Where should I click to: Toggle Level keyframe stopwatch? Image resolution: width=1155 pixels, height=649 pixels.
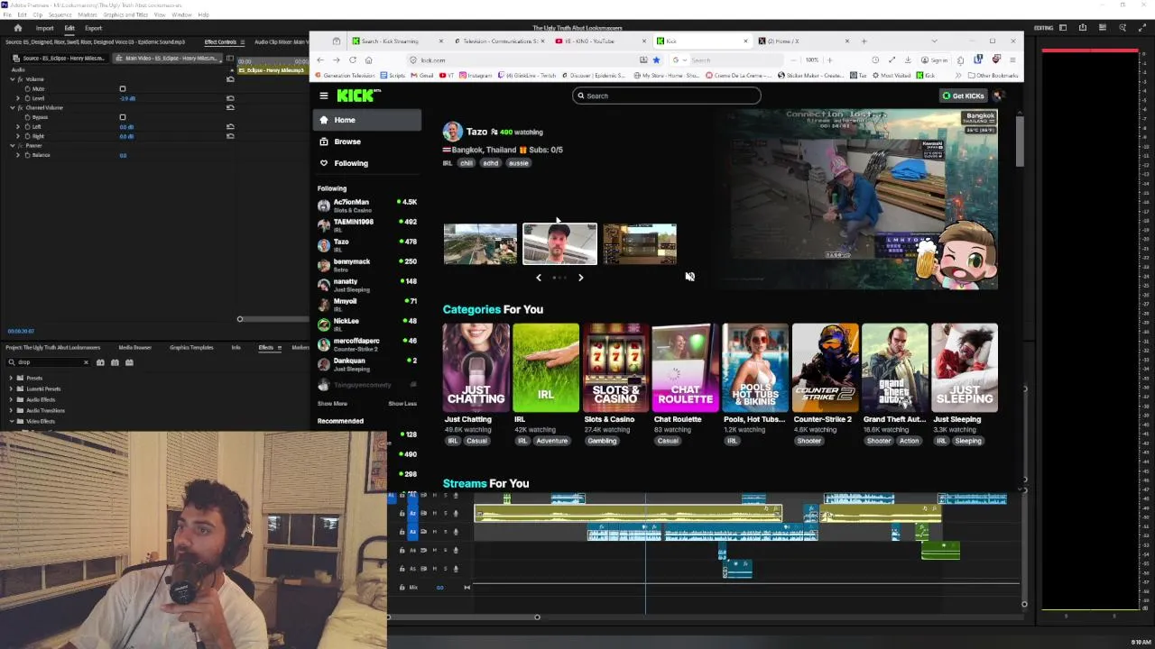(27, 98)
